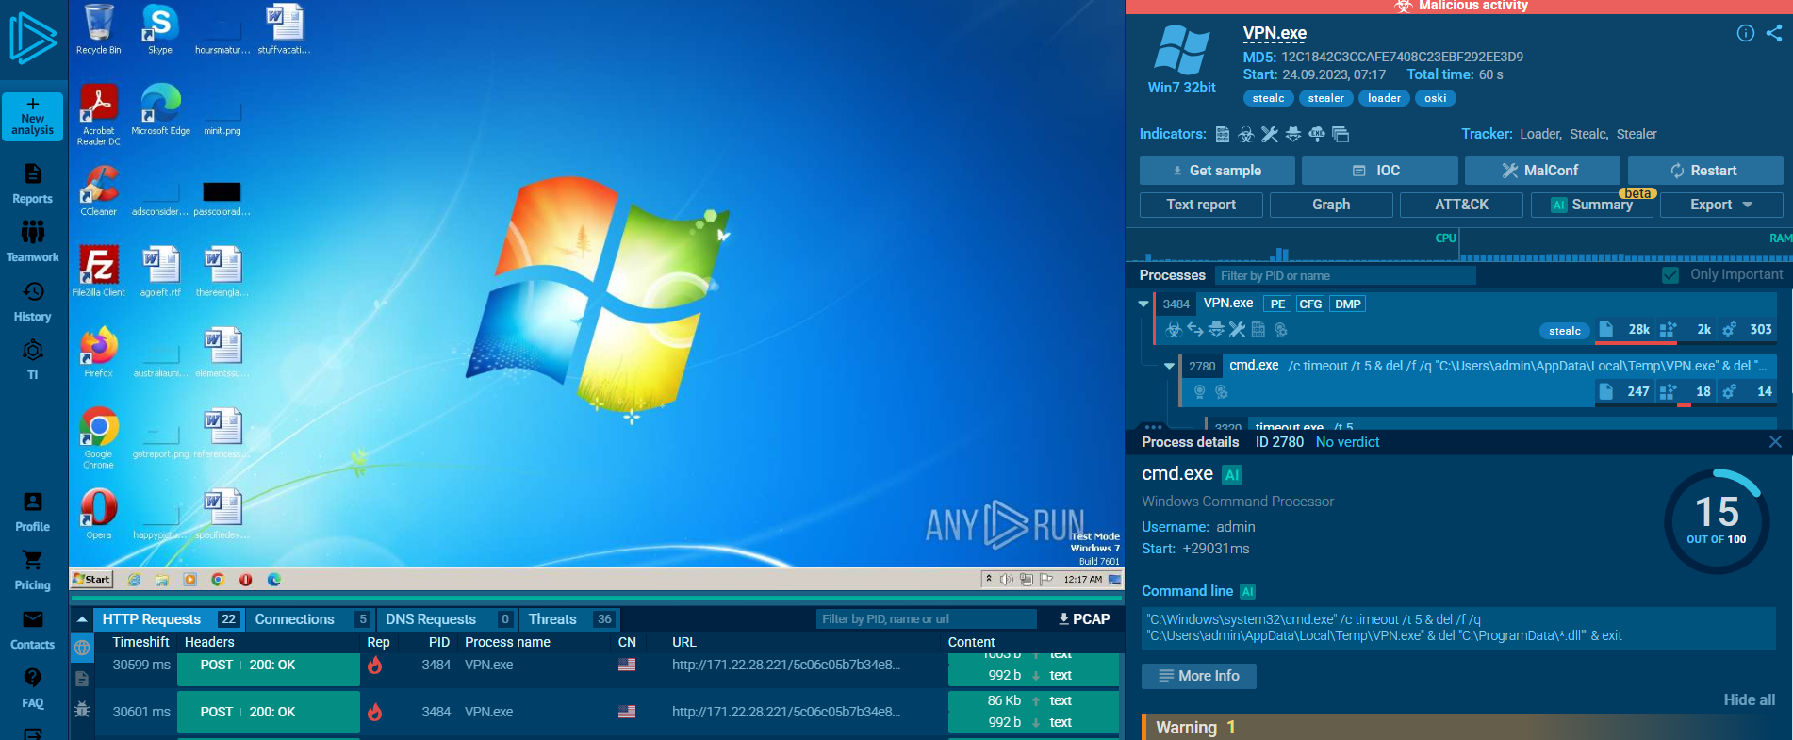
Task: Open the process Graph
Action: 1331,205
